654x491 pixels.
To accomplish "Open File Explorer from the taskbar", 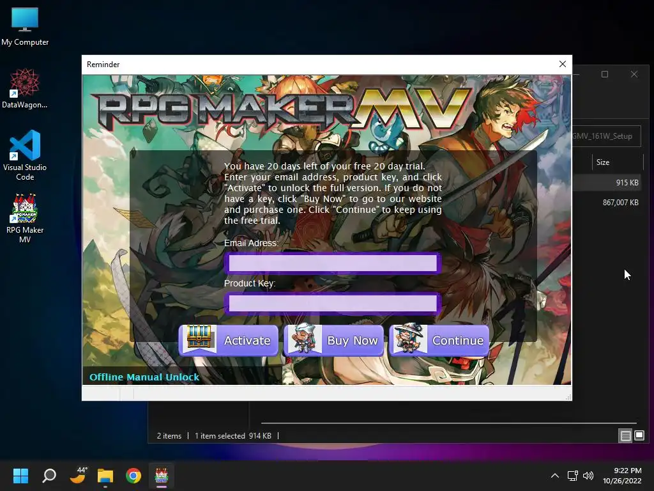I will 105,476.
